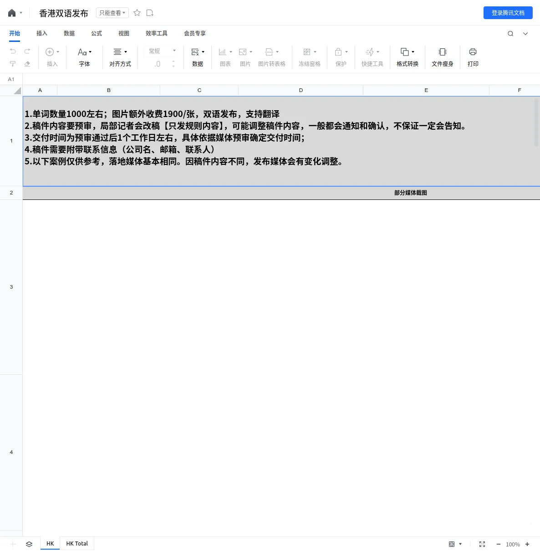Zoom out with the minus button
The height and width of the screenshot is (551, 540).
499,544
